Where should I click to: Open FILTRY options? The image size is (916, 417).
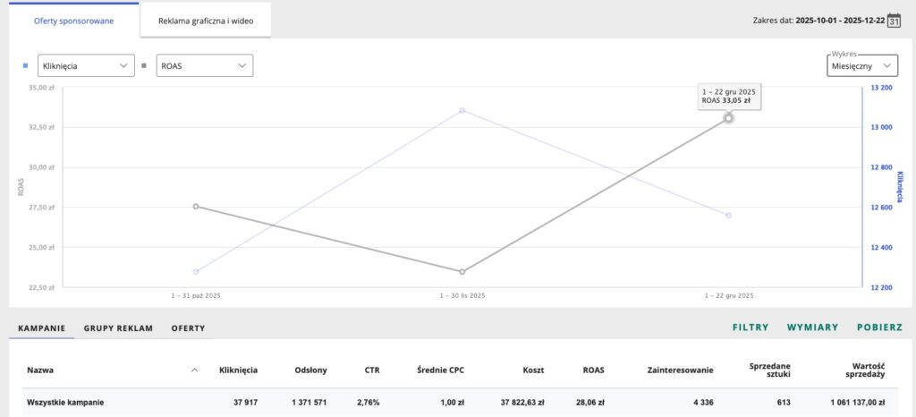(751, 328)
